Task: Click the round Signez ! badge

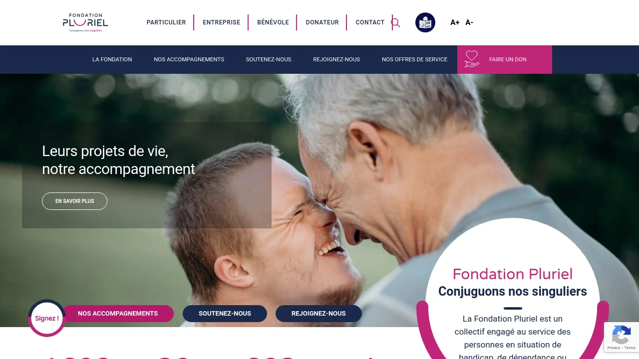Action: tap(47, 318)
